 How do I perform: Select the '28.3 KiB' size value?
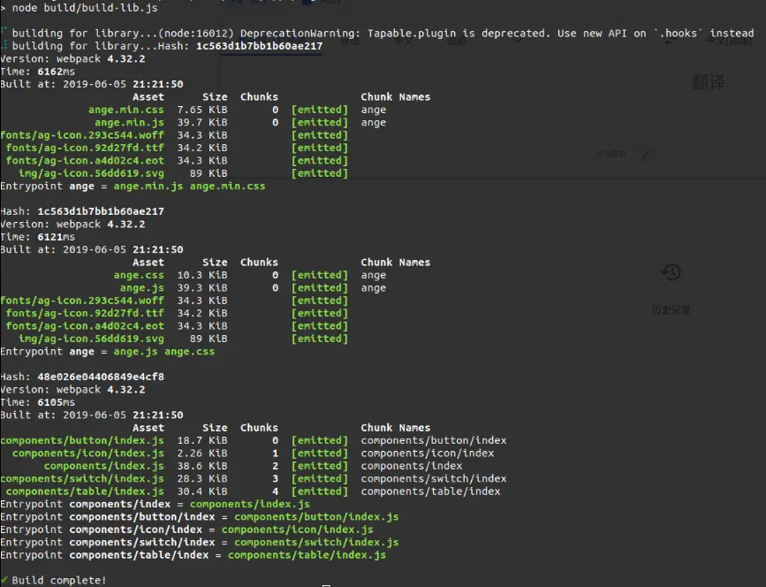pyautogui.click(x=202, y=478)
